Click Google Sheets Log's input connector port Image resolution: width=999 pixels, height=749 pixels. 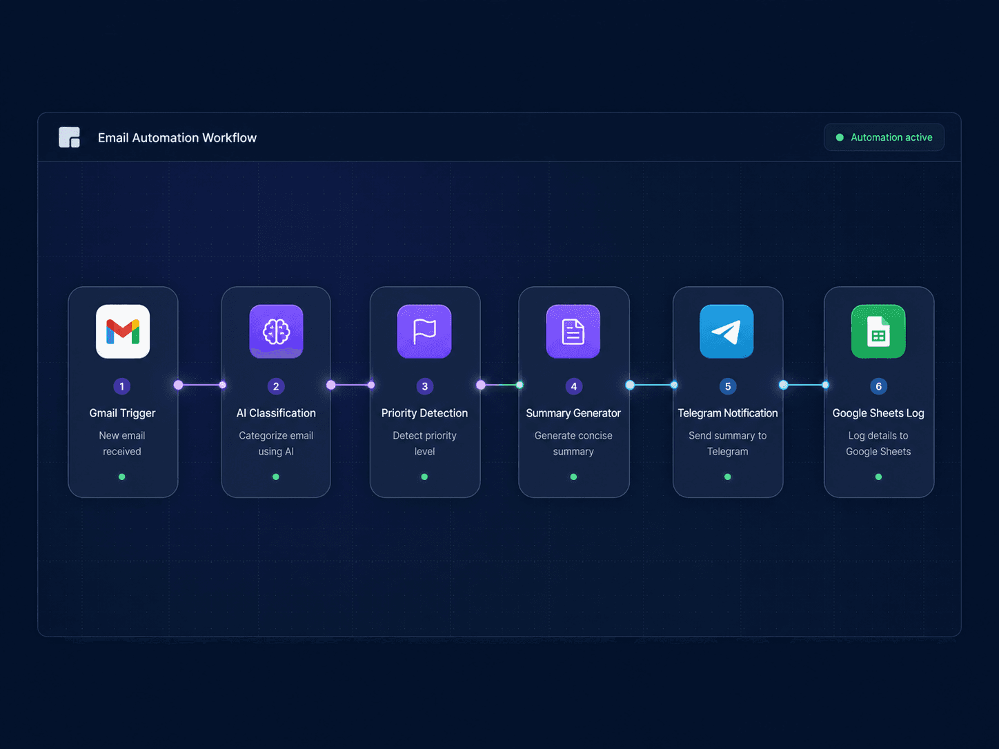click(825, 385)
